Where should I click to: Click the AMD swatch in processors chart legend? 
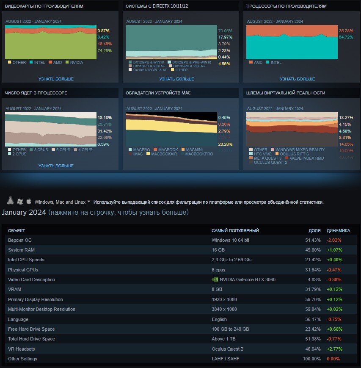(251, 62)
